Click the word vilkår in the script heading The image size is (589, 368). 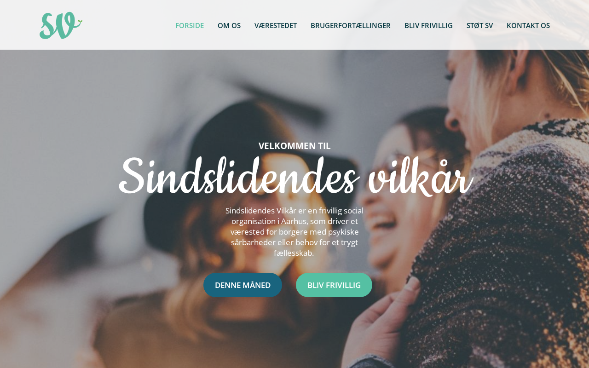420,177
